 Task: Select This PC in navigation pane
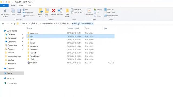12,73
